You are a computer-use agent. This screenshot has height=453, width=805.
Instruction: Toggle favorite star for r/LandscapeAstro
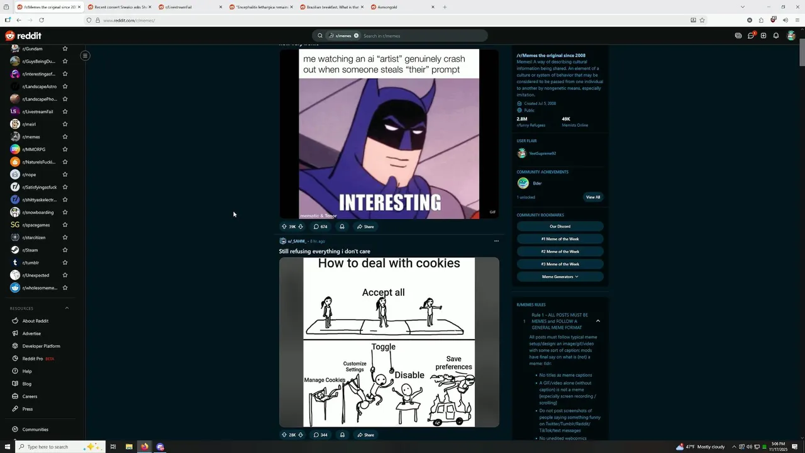click(x=65, y=86)
